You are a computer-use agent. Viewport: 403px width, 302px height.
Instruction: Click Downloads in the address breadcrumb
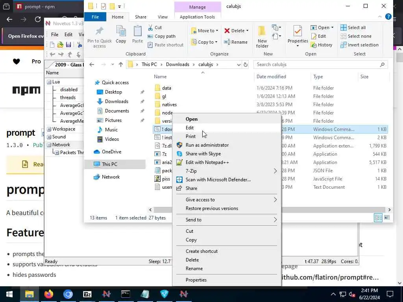coord(177,65)
